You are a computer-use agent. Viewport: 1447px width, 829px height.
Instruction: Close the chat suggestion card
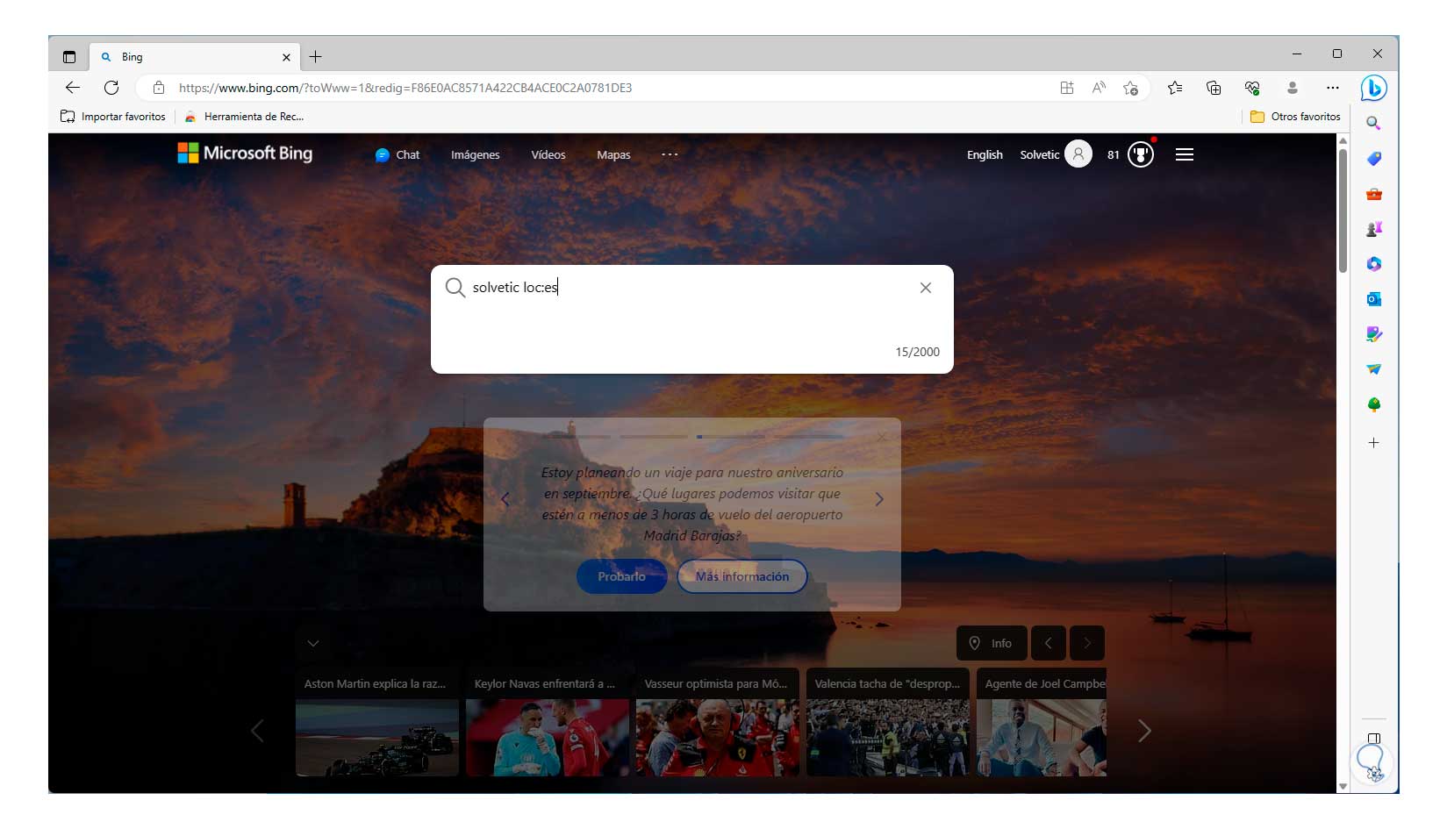point(882,437)
